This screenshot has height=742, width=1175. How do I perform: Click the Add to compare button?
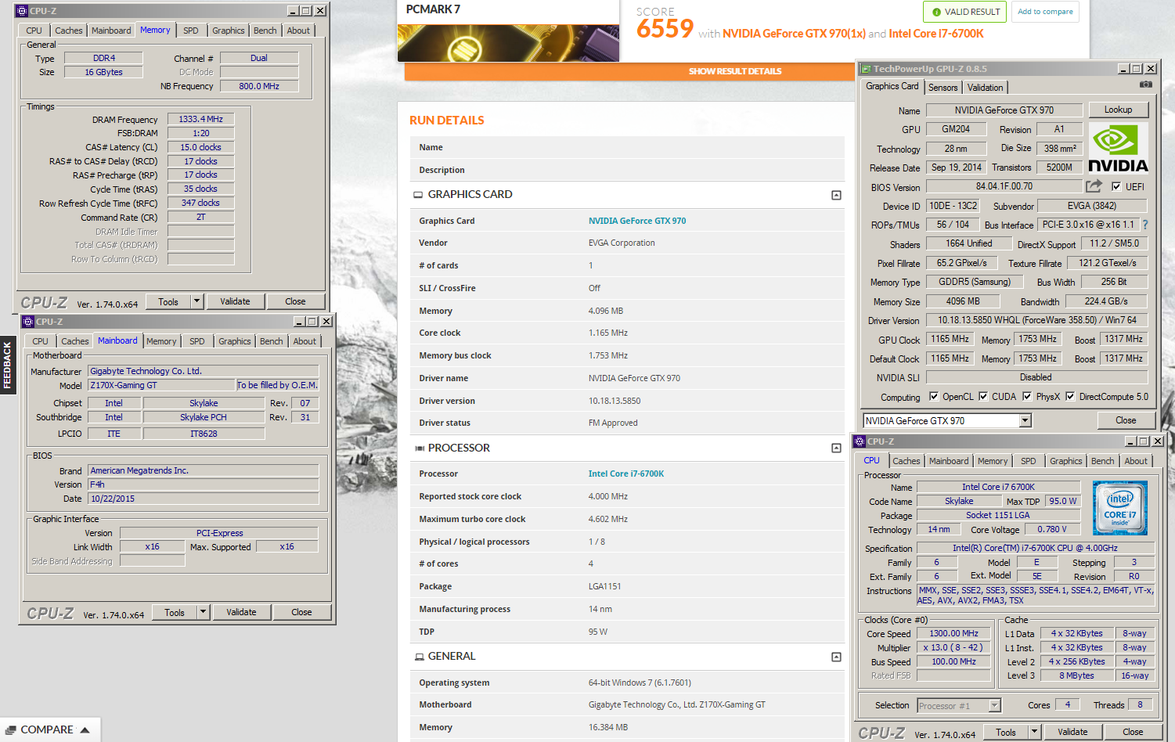click(1046, 12)
